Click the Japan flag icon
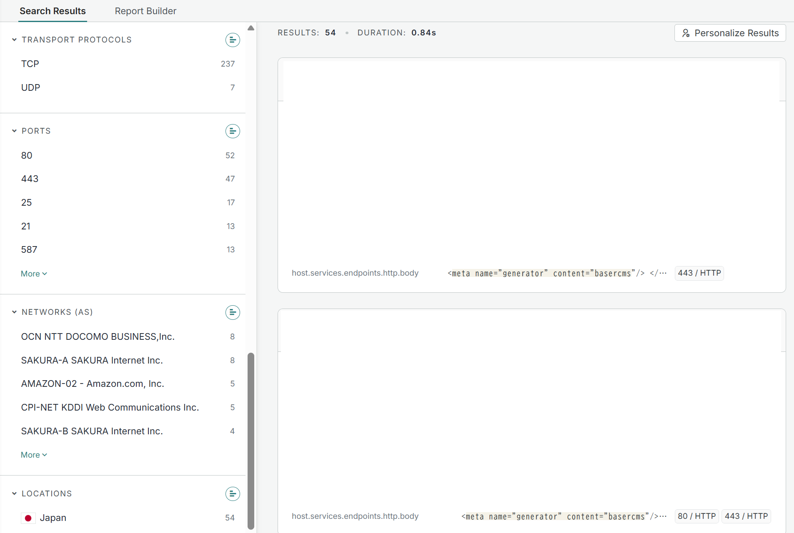The height and width of the screenshot is (533, 794). coord(28,518)
